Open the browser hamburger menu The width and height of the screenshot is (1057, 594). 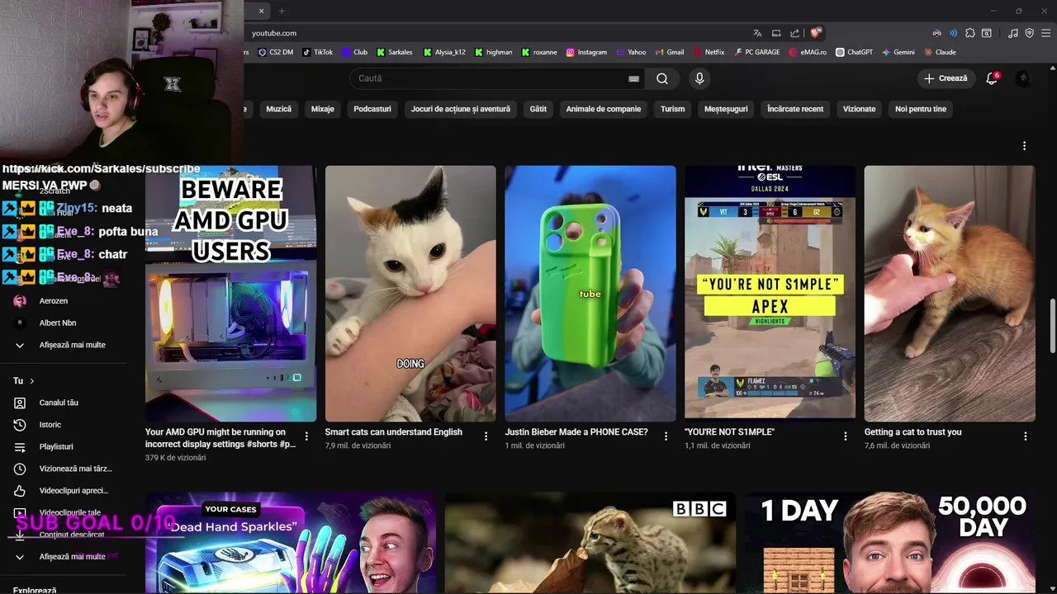click(1045, 33)
